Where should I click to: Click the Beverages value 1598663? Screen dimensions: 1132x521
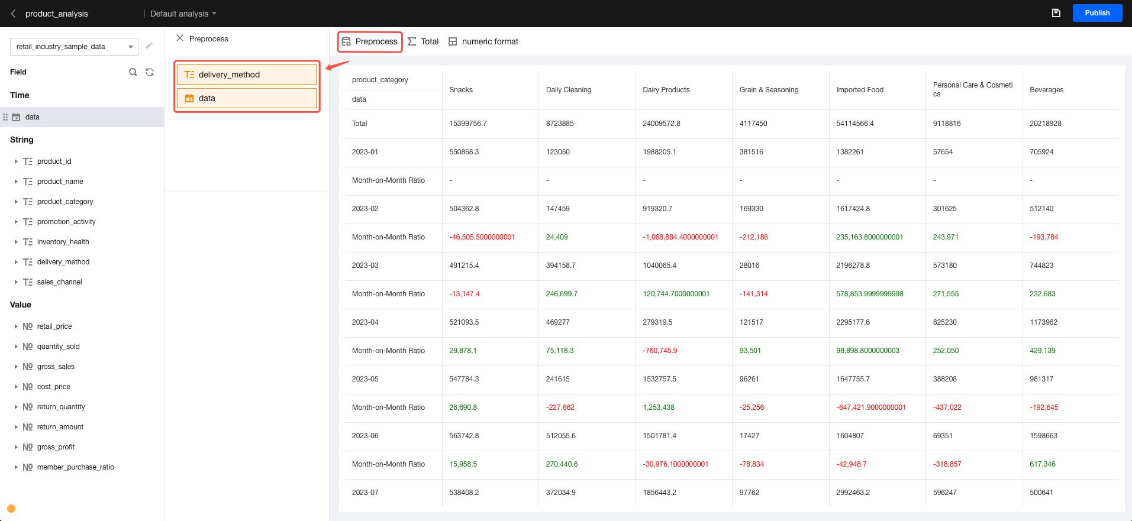point(1043,436)
